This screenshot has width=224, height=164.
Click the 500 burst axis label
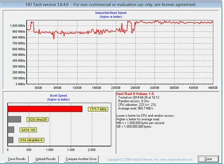[29, 150]
